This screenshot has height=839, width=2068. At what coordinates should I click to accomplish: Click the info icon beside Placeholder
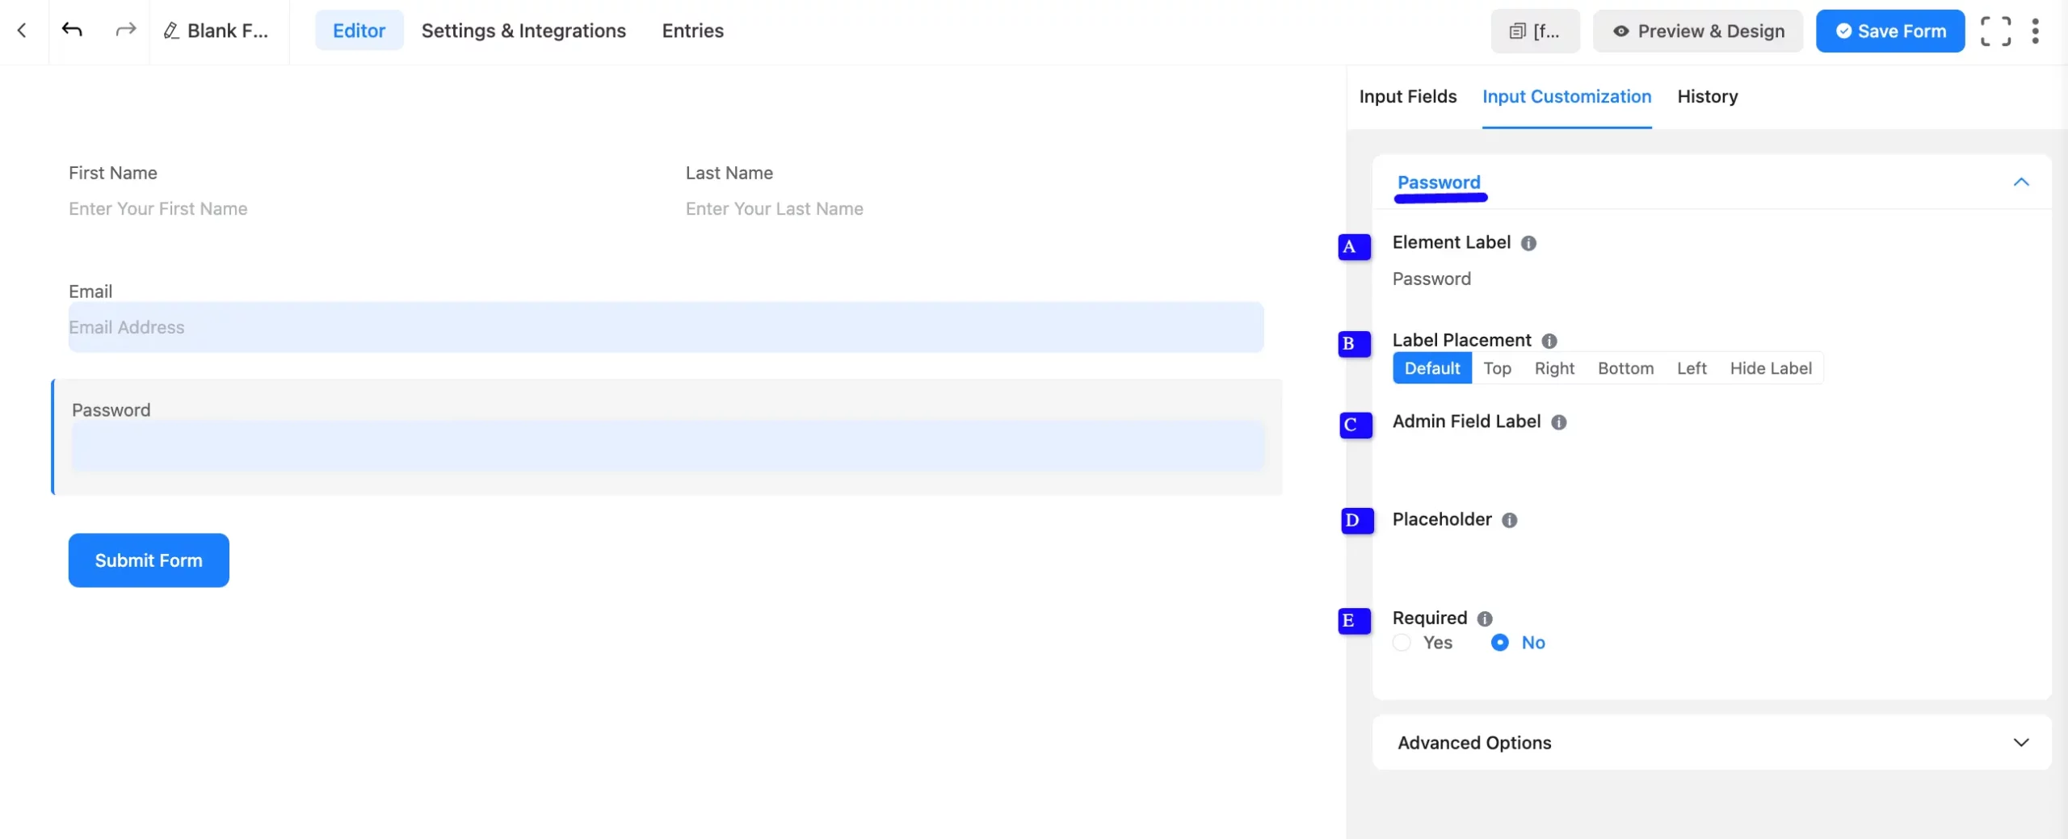coord(1510,521)
